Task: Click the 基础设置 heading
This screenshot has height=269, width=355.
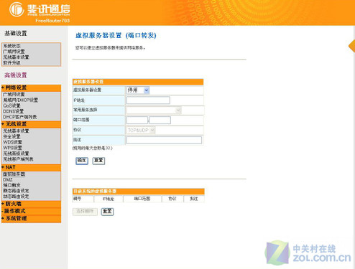Action: 16,34
